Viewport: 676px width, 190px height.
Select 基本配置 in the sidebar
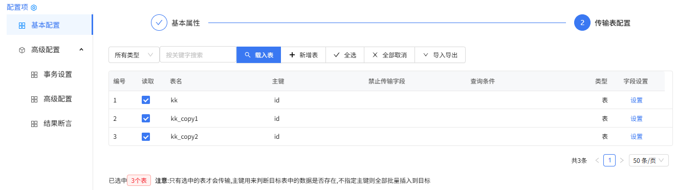tap(49, 25)
